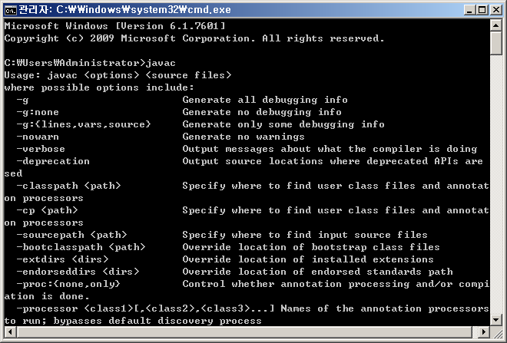
Task: Click the 'ation is done.' line
Action: [x=47, y=296]
